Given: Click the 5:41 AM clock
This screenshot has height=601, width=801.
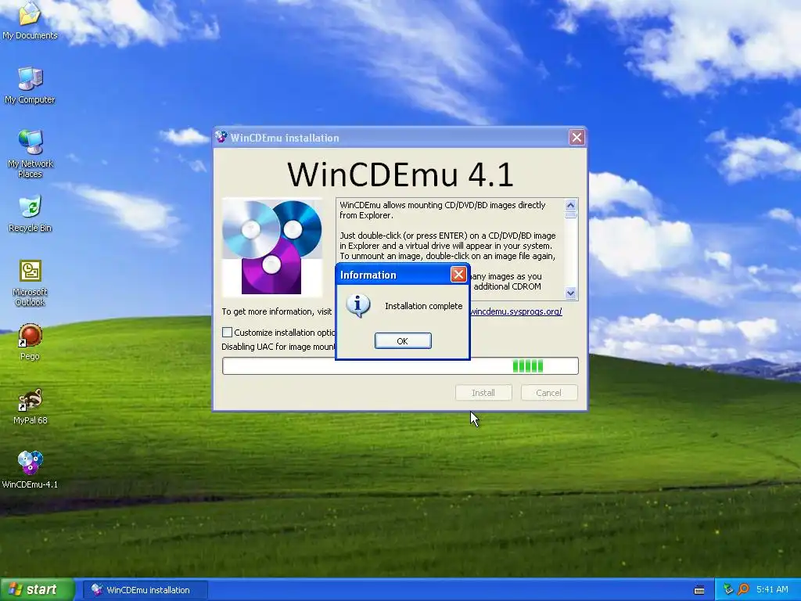Looking at the screenshot, I should pyautogui.click(x=772, y=589).
